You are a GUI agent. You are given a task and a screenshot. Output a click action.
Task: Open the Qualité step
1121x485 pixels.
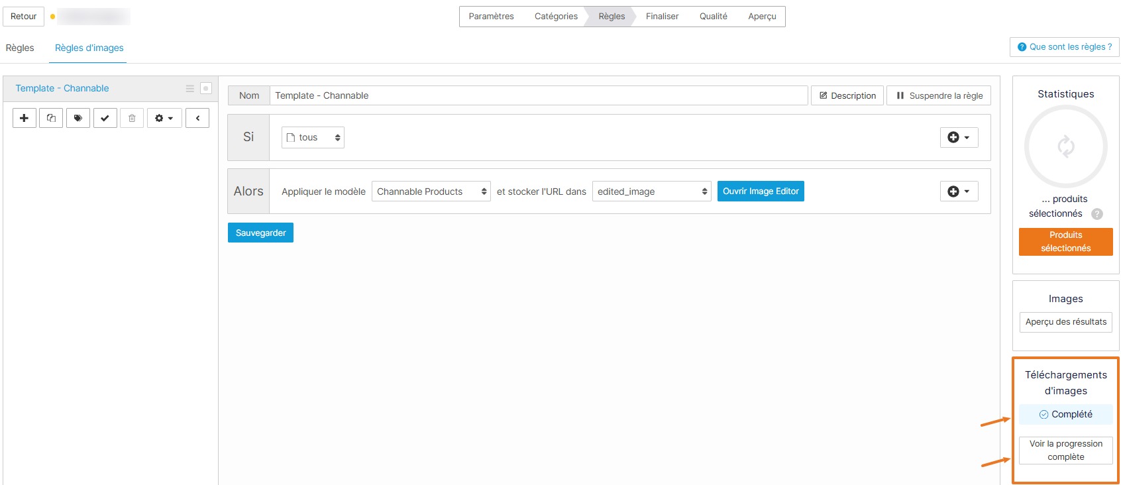tap(713, 17)
